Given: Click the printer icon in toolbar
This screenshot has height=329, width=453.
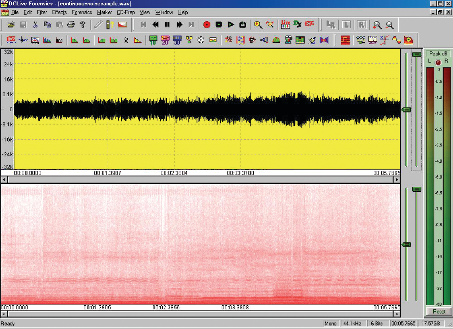Looking at the screenshot, I should (71, 25).
